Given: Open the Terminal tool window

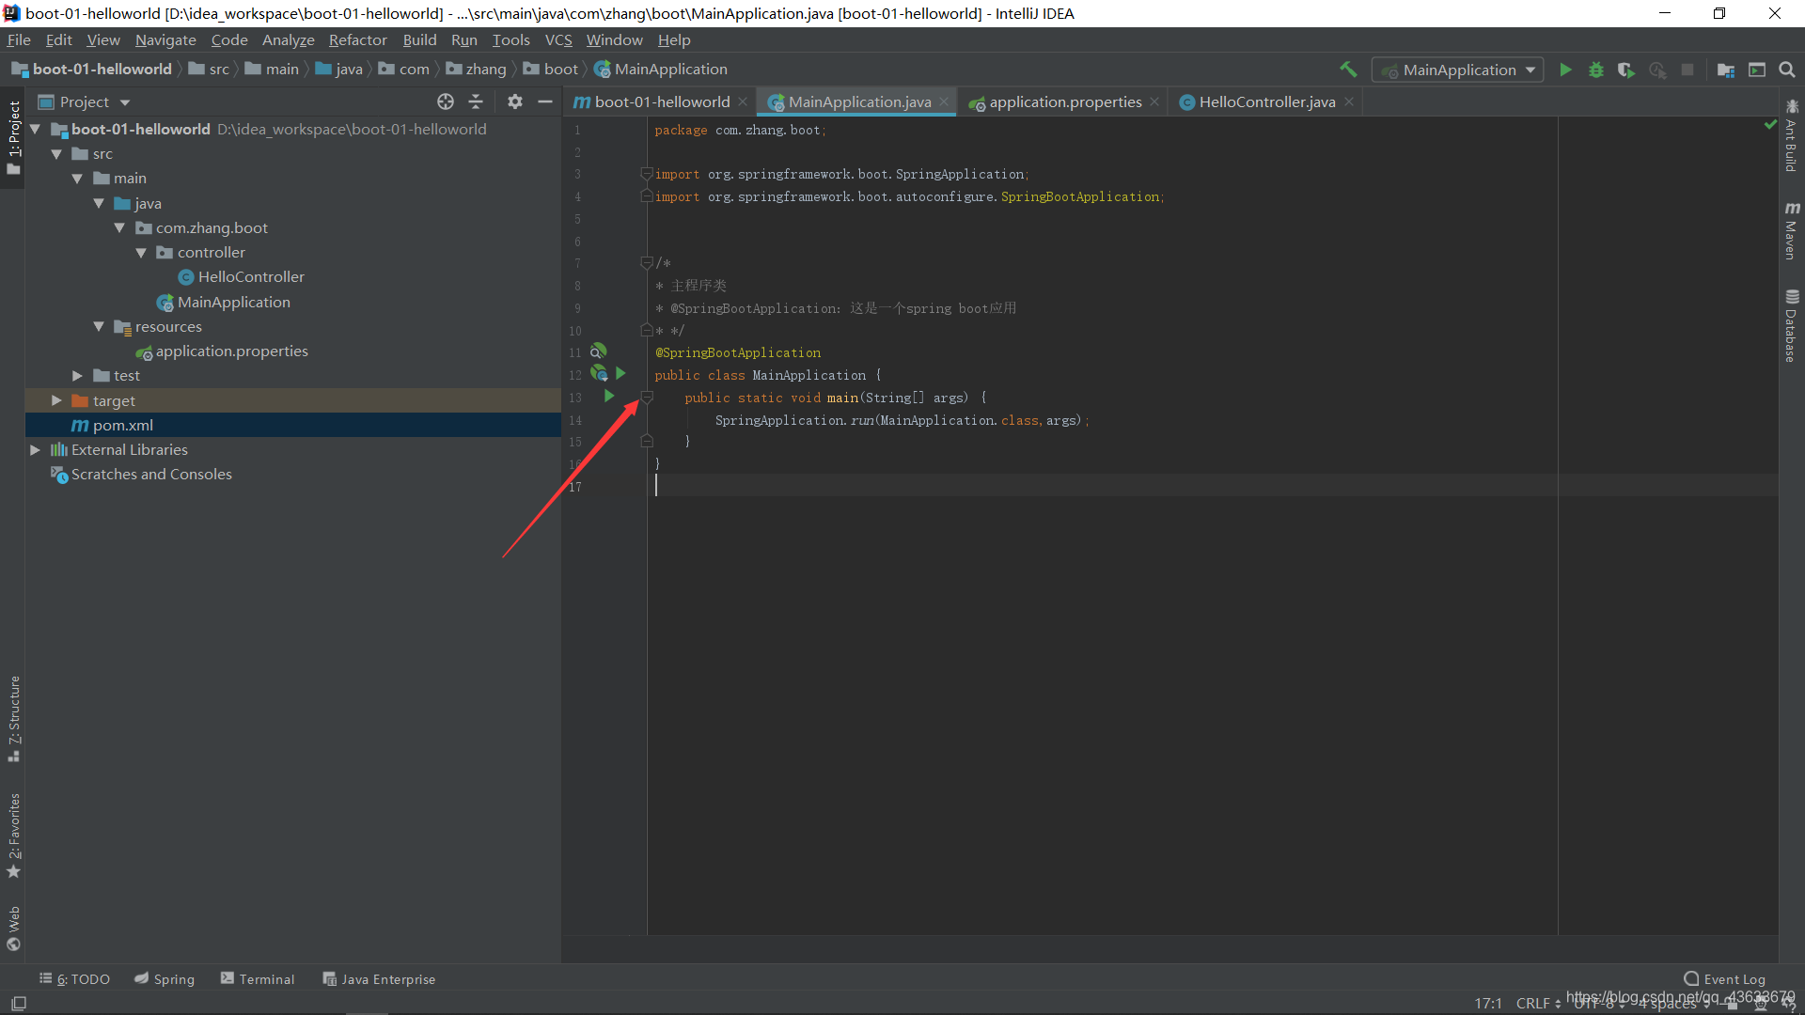Looking at the screenshot, I should coord(258,978).
